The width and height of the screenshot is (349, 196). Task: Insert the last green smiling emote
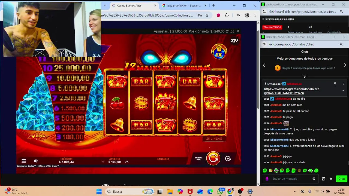[x=316, y=171]
